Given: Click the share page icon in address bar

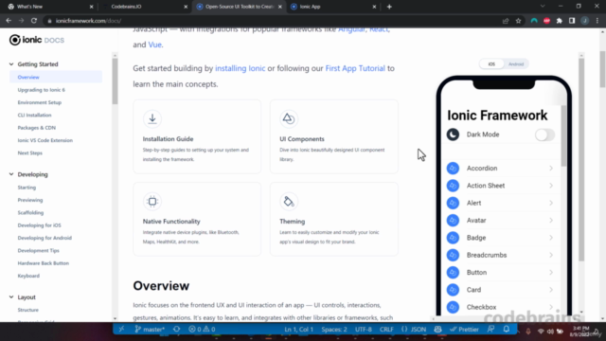Looking at the screenshot, I should pos(506,21).
